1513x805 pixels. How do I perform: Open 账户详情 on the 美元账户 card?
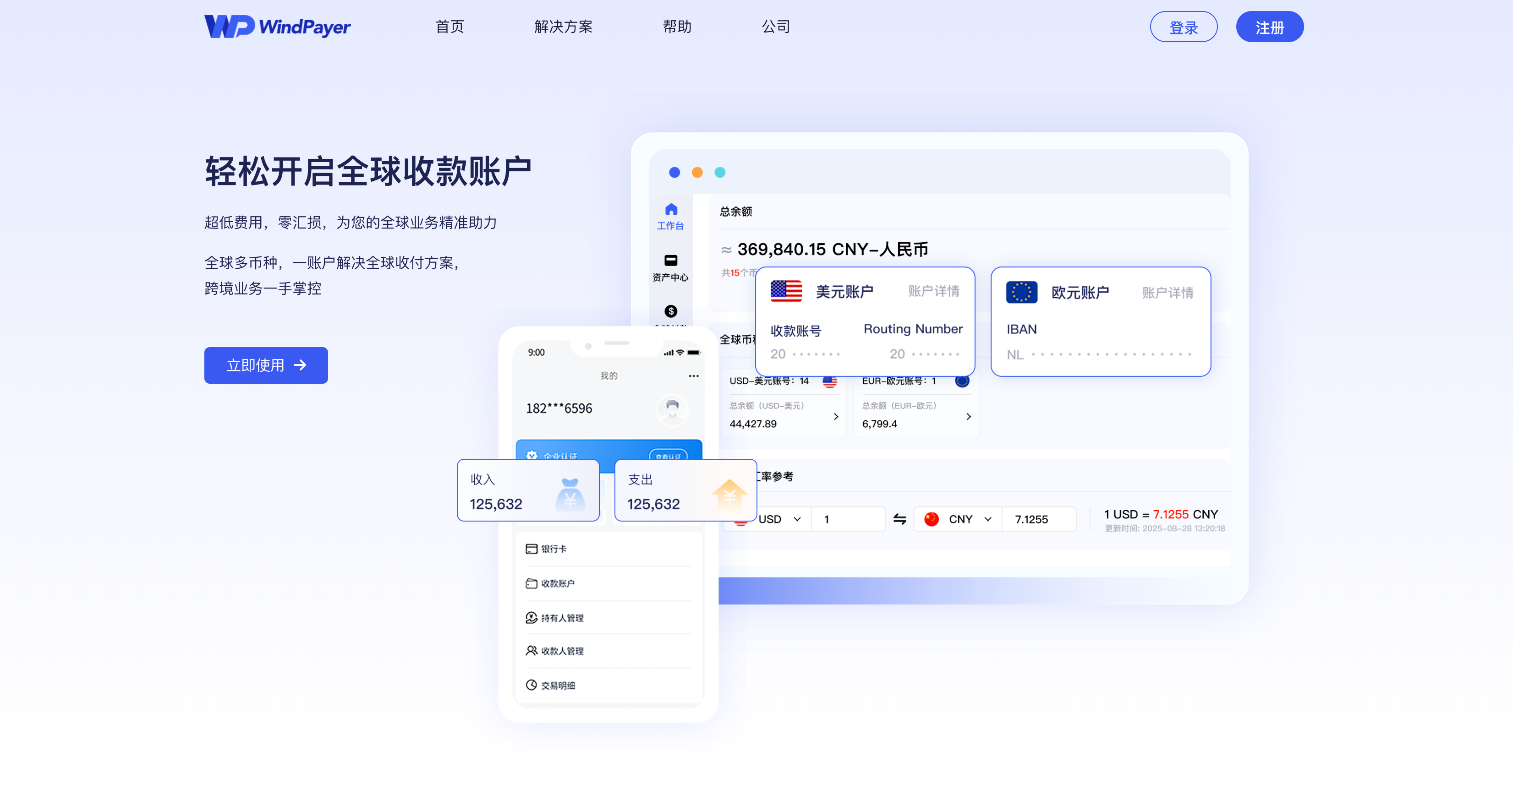point(933,291)
